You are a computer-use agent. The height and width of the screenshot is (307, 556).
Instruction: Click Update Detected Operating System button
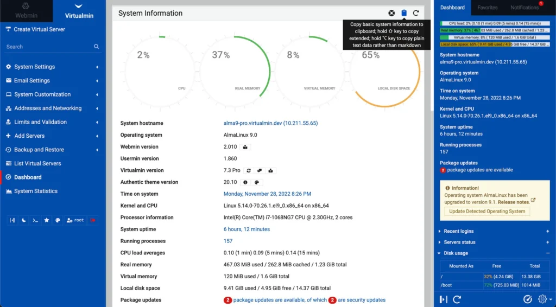(487, 212)
